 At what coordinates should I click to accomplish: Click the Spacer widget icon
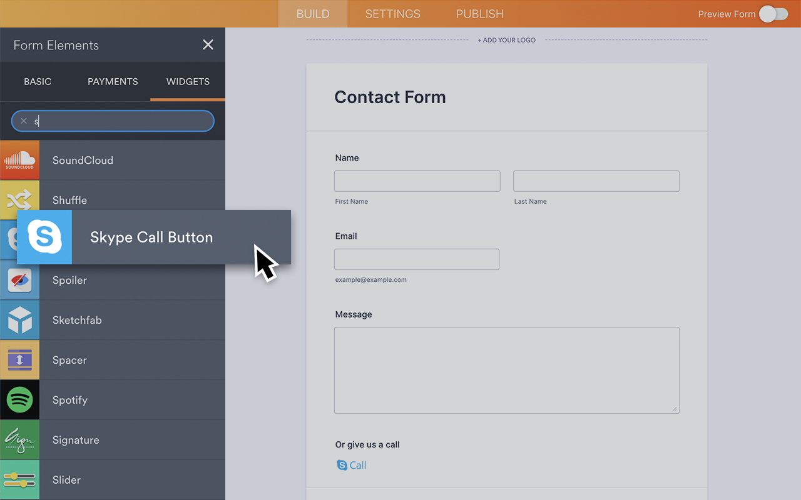coord(19,360)
